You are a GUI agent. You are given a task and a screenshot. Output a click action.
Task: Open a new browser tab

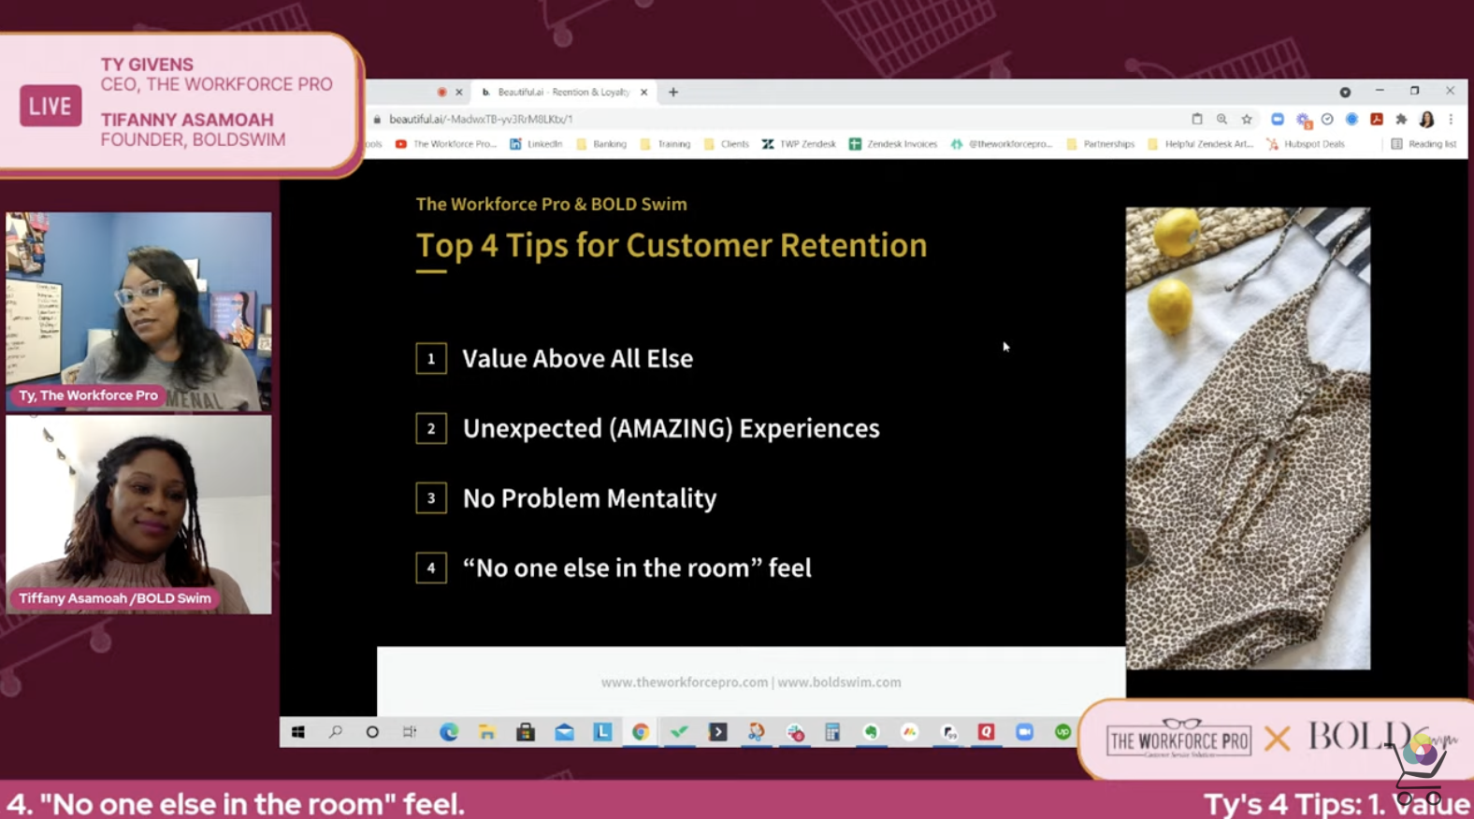pyautogui.click(x=673, y=93)
